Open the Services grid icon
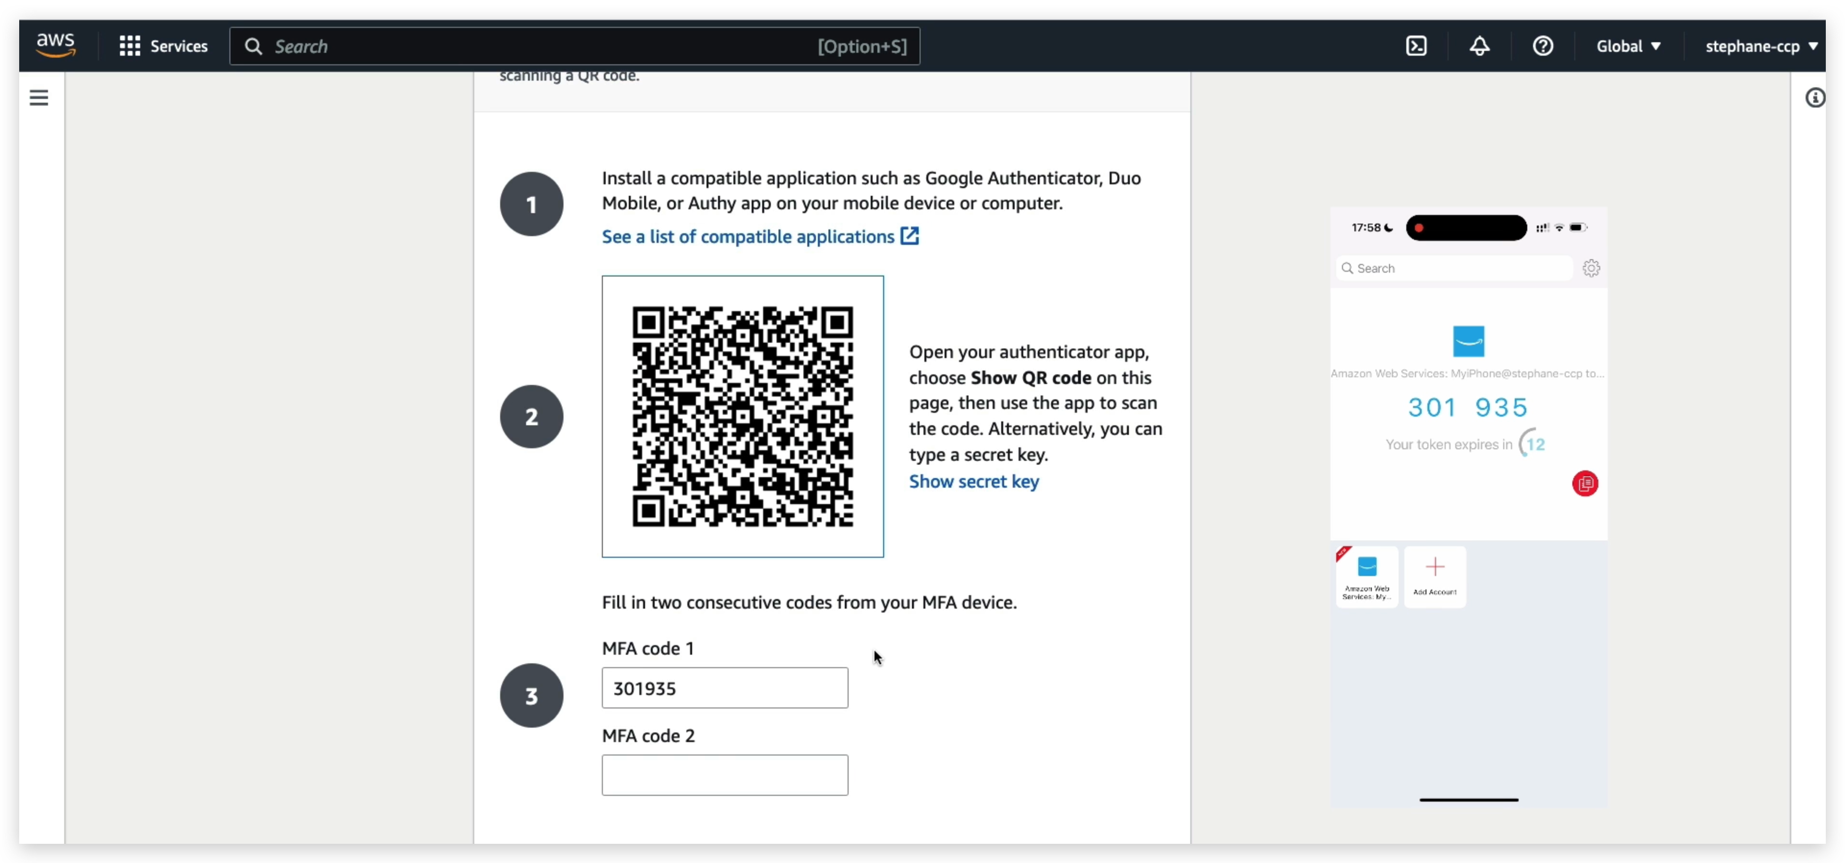This screenshot has height=863, width=1845. (x=130, y=46)
